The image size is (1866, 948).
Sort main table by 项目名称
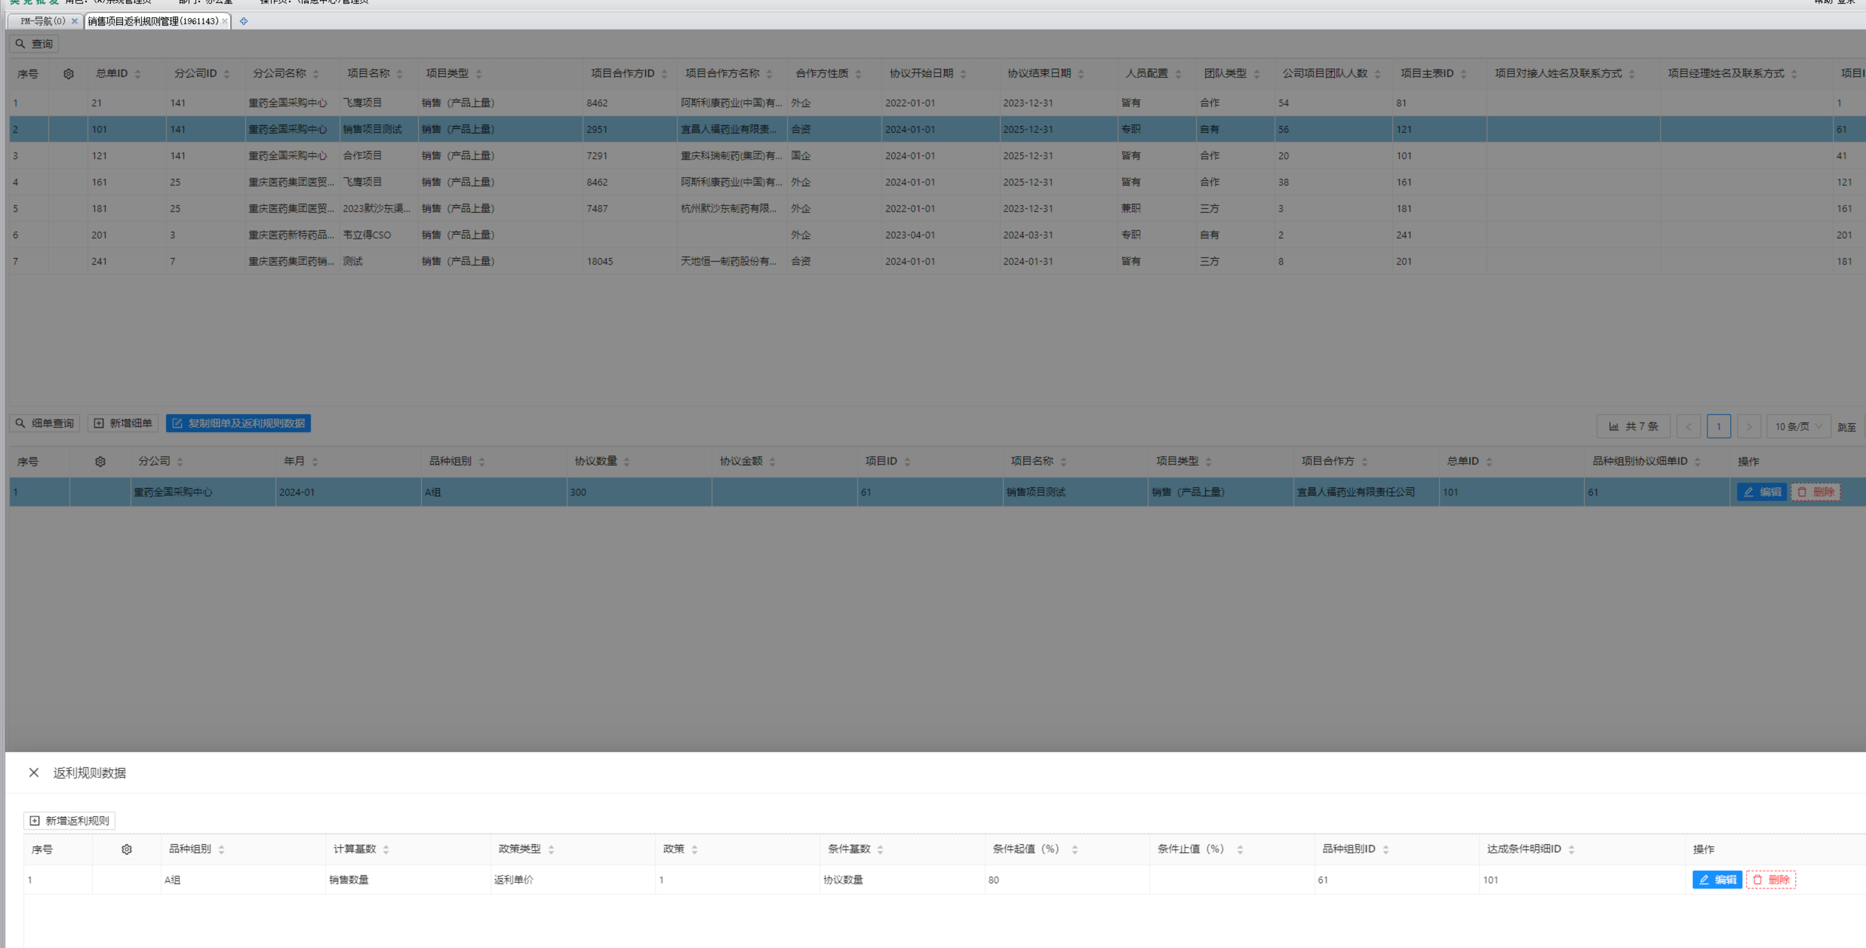[x=399, y=74]
